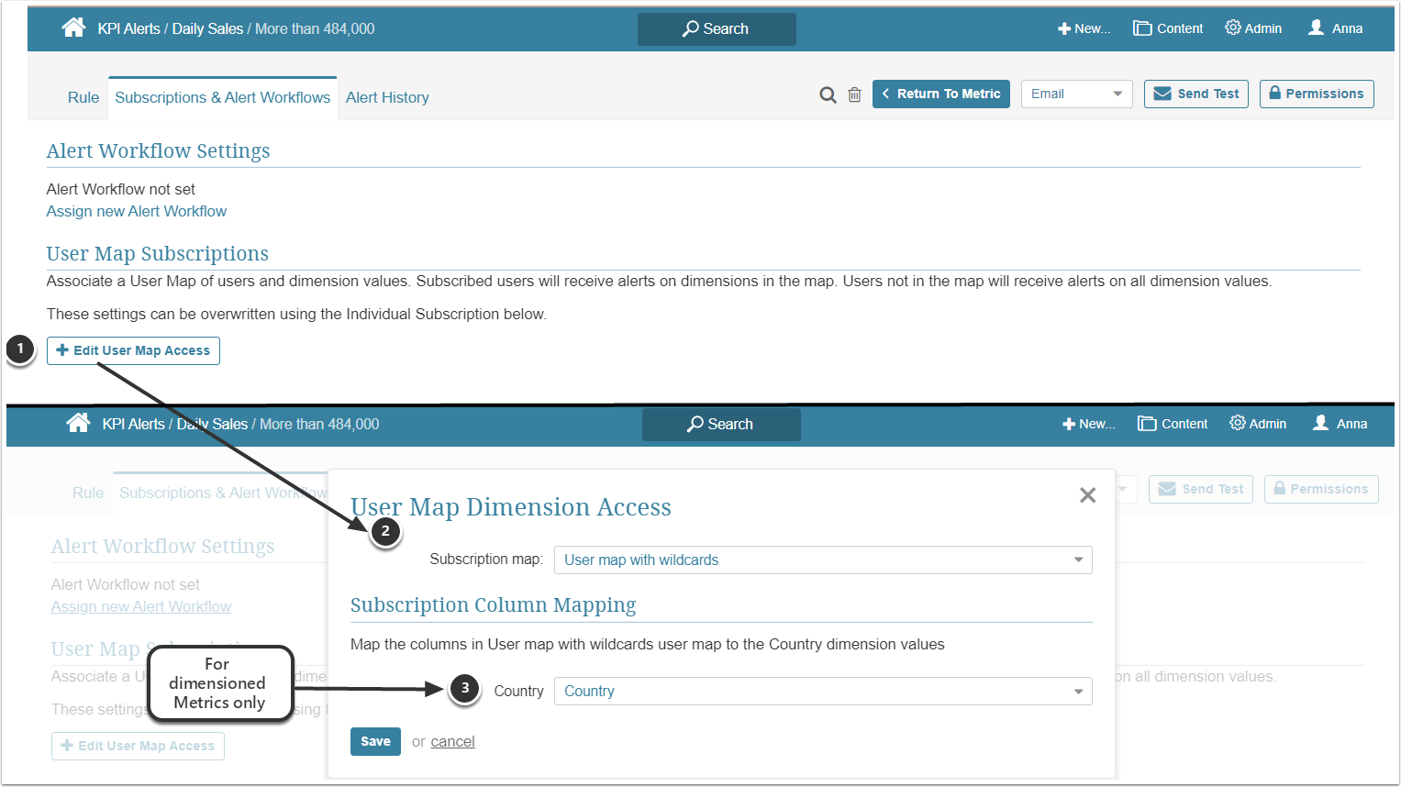1401x787 pixels.
Task: Click the undimmed "Alert Workflow Settings" heading
Action: point(159,151)
